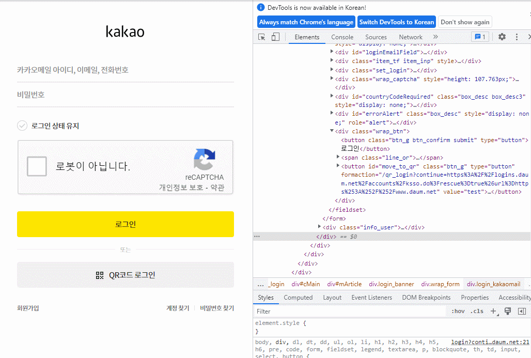This screenshot has width=531, height=358.
Task: Click the ellipsis beside the selected </div> line
Action: coord(257,237)
